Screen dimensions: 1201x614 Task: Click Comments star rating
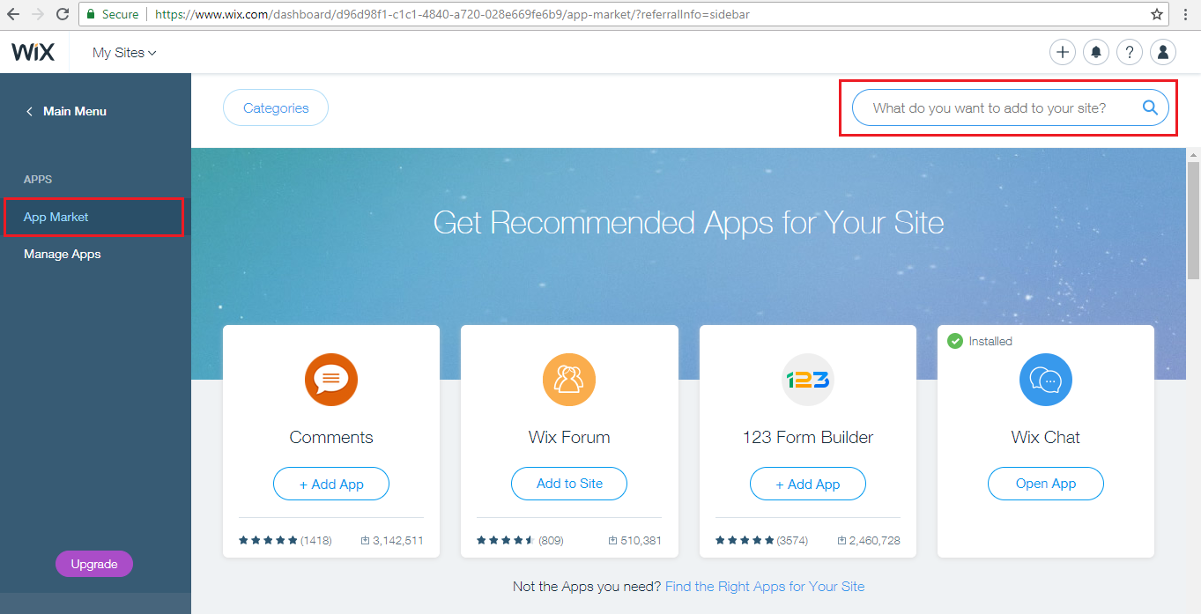click(x=269, y=540)
